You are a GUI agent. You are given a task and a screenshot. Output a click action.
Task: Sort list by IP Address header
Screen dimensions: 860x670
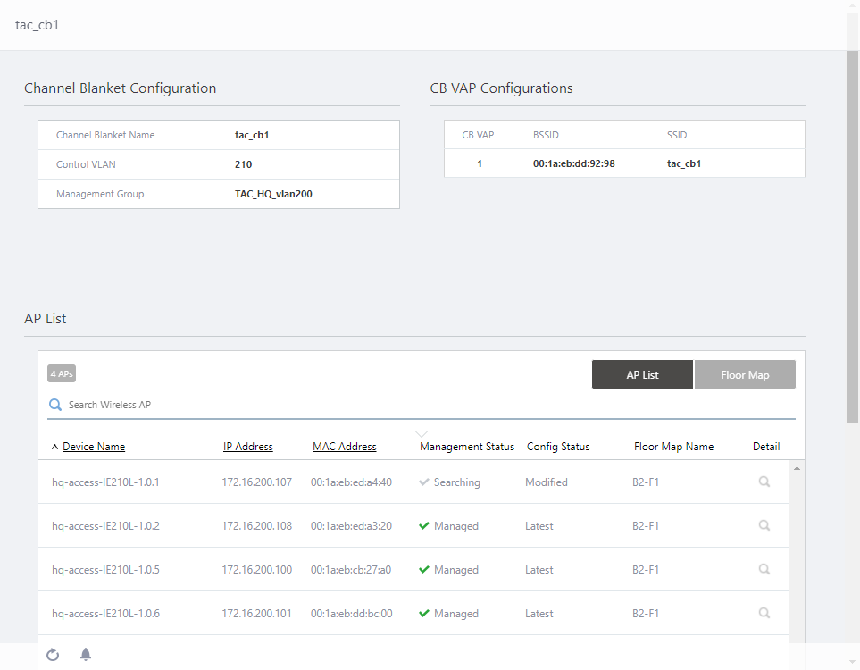tap(247, 447)
